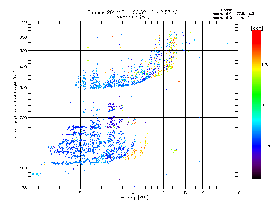280x210 pixels.
Task: Click the '750' y-axis tick label
Action: (x=23, y=22)
